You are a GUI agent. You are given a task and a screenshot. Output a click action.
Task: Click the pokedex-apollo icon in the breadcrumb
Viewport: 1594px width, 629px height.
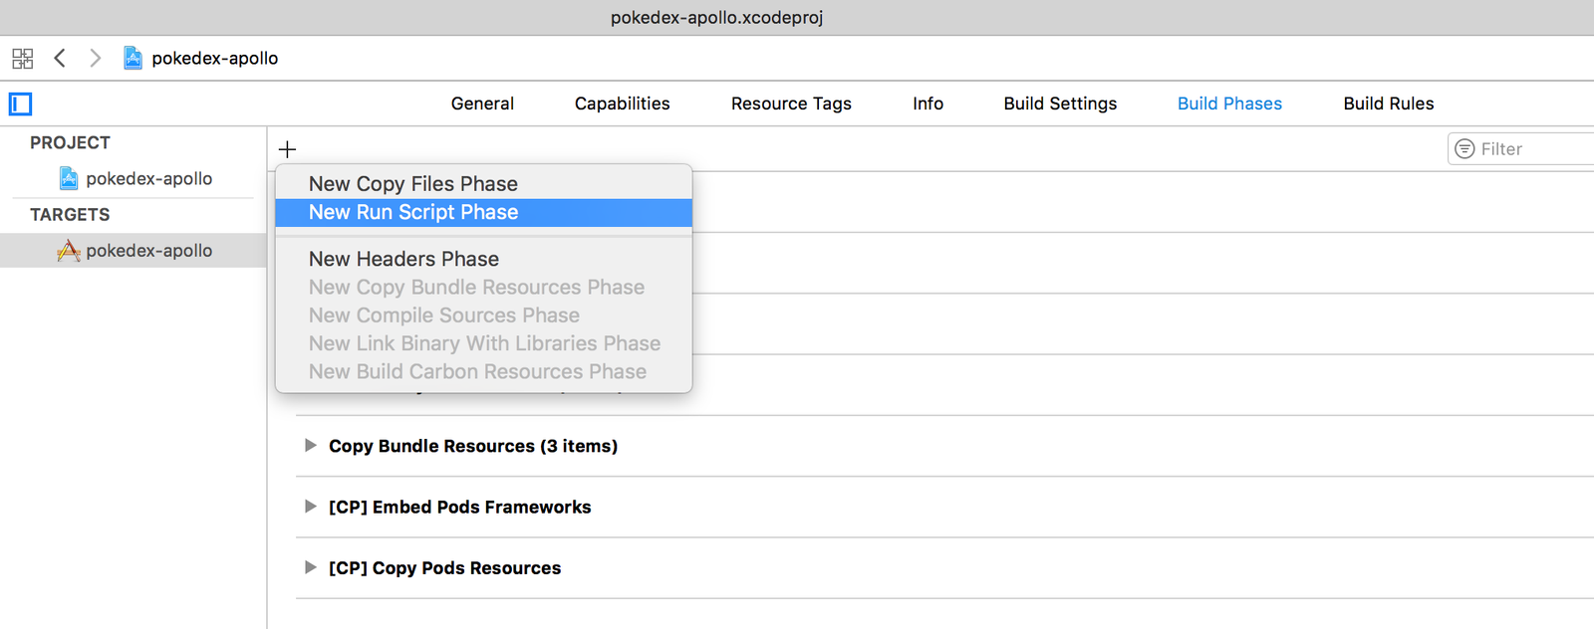point(133,58)
